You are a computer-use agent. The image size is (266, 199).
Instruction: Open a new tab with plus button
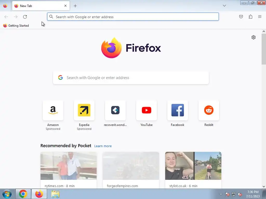click(x=75, y=6)
